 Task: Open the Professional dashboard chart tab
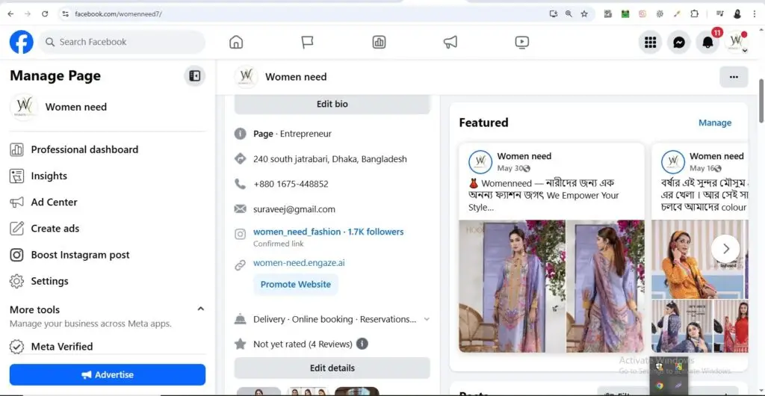(x=379, y=43)
